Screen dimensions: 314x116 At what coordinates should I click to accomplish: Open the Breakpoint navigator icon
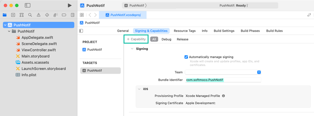[64, 15]
